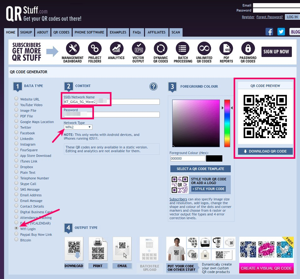Click the rainbow hue slider bar
Viewport: 300px width, 279px height.
227,123
